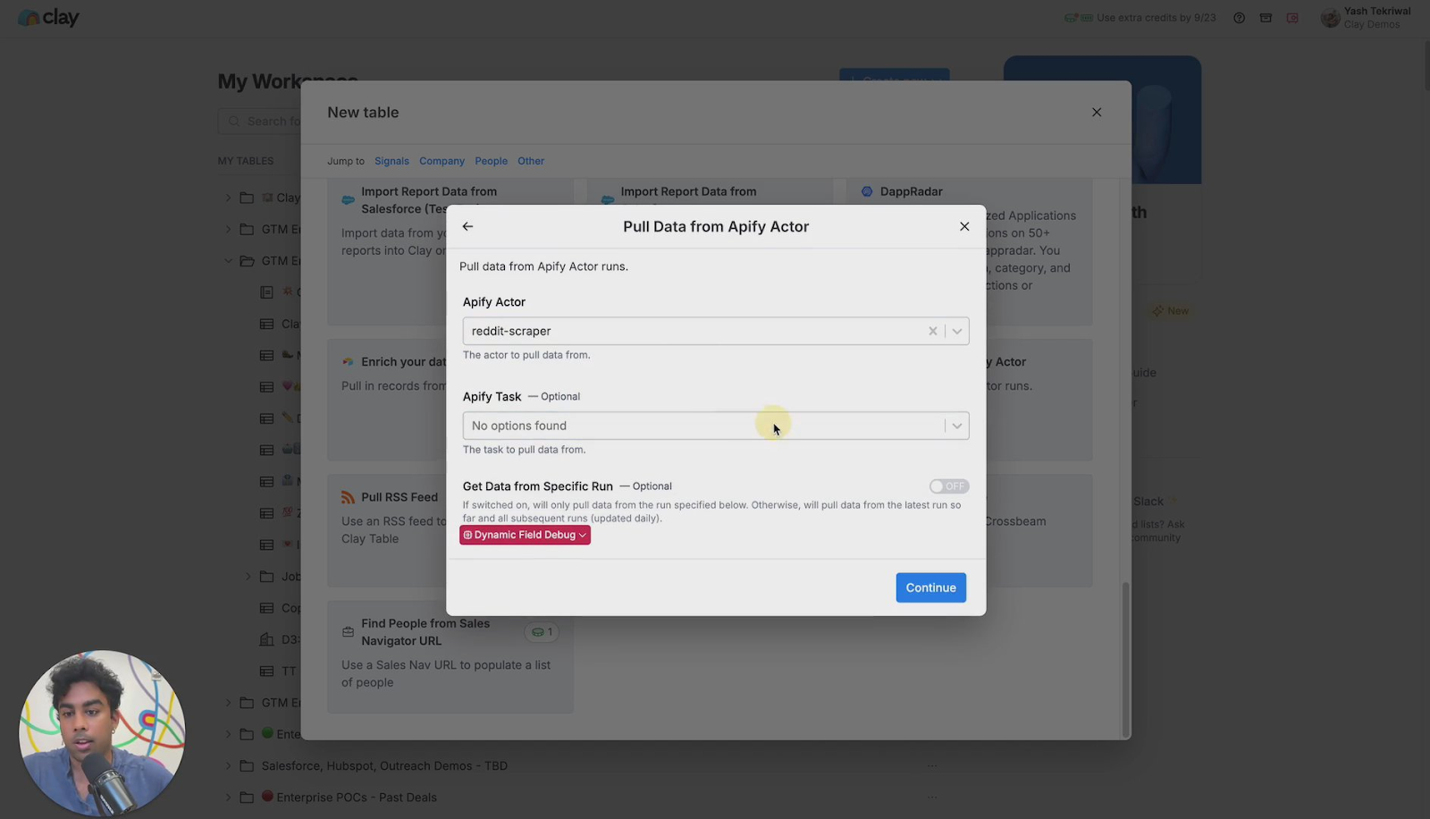Click the MY TABLES heading
The width and height of the screenshot is (1430, 819).
tap(246, 161)
